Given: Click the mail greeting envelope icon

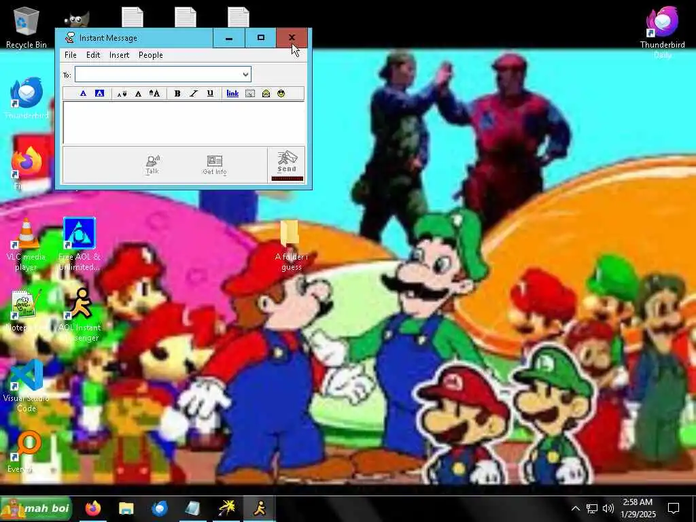Looking at the screenshot, I should point(266,93).
